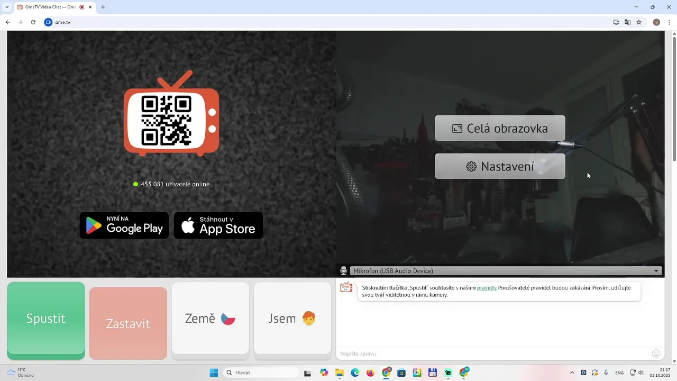Switch the ENG input language
The height and width of the screenshot is (381, 677).
pos(619,373)
